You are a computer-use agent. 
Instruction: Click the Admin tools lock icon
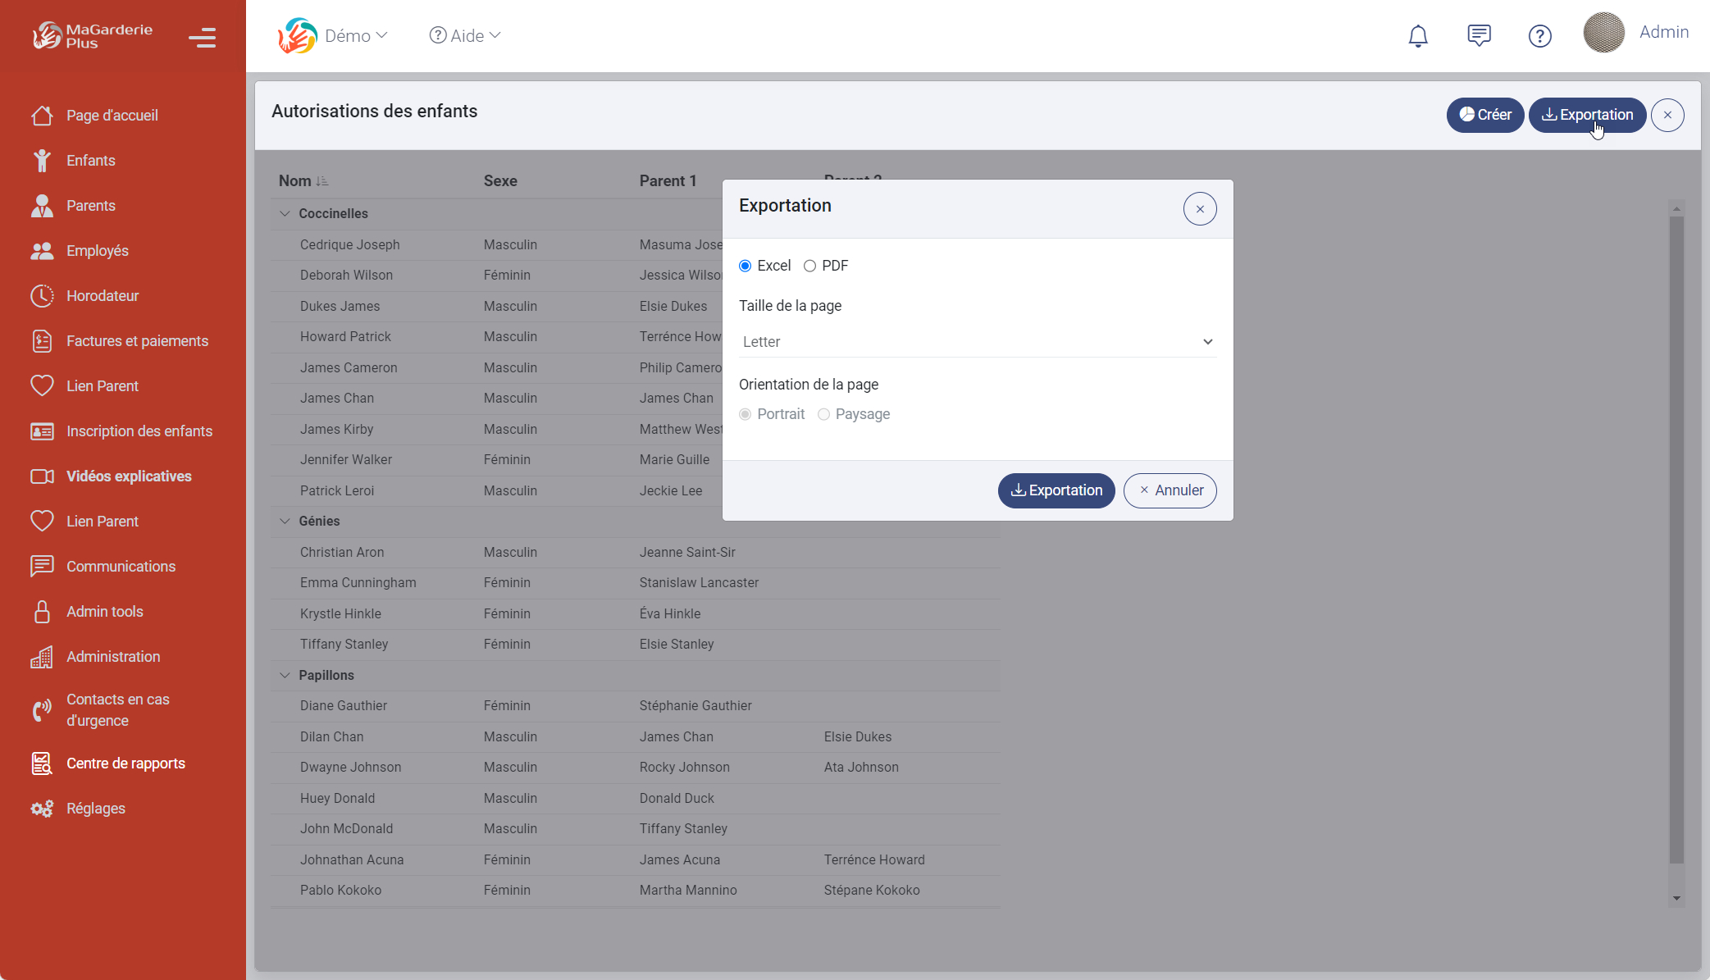(42, 612)
